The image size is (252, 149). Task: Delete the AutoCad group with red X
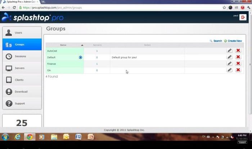(238, 50)
